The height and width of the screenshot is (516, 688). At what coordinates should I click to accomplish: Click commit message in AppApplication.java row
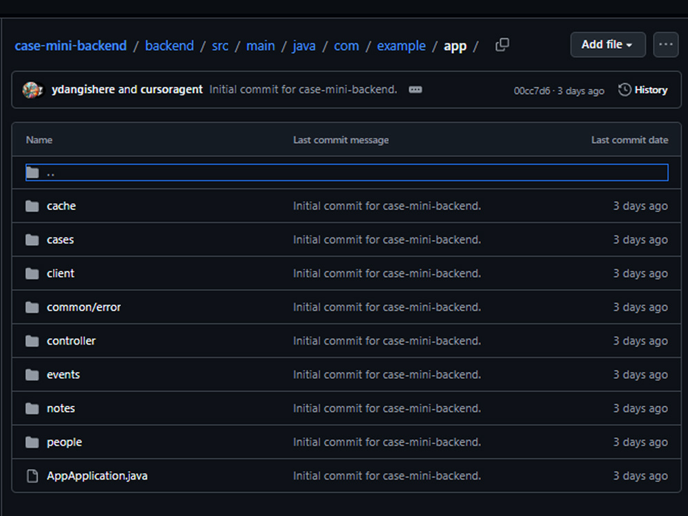pyautogui.click(x=387, y=475)
